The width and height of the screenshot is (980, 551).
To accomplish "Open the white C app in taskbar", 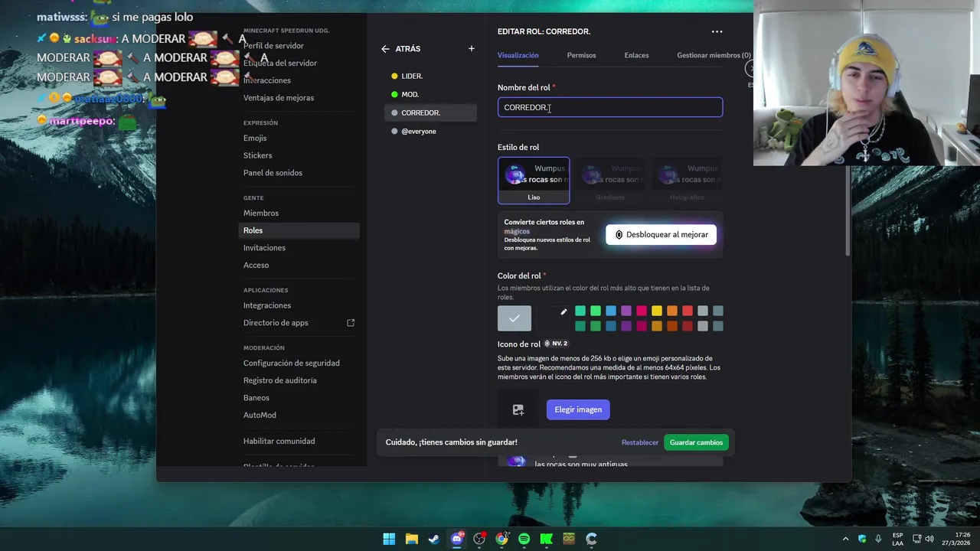I will pyautogui.click(x=591, y=539).
